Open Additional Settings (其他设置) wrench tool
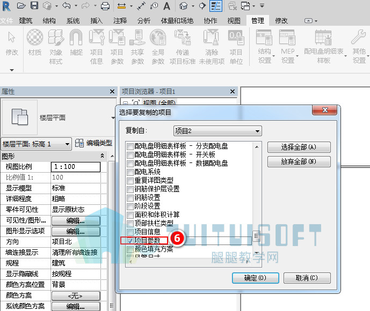The height and width of the screenshot is (311, 370). [x=359, y=46]
